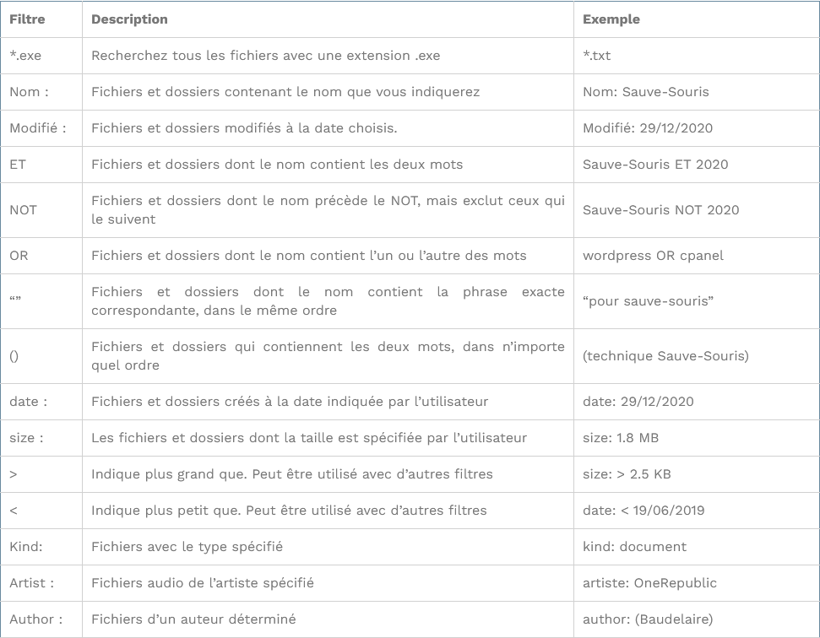Click the Exemple column header
This screenshot has width=820, height=638.
pyautogui.click(x=611, y=19)
